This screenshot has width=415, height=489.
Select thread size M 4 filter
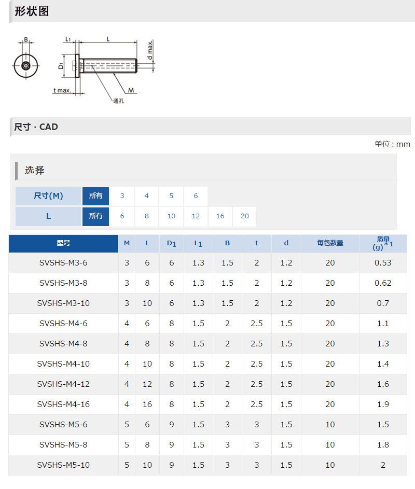(147, 196)
